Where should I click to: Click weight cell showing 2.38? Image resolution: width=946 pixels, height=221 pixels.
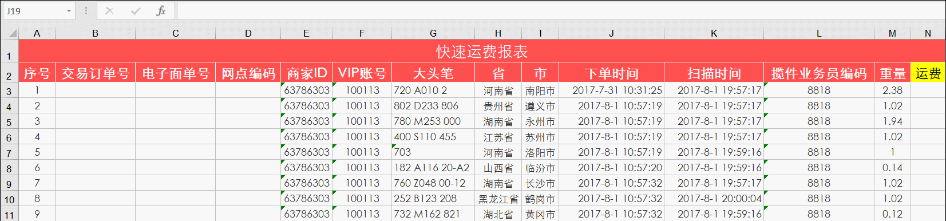[892, 90]
